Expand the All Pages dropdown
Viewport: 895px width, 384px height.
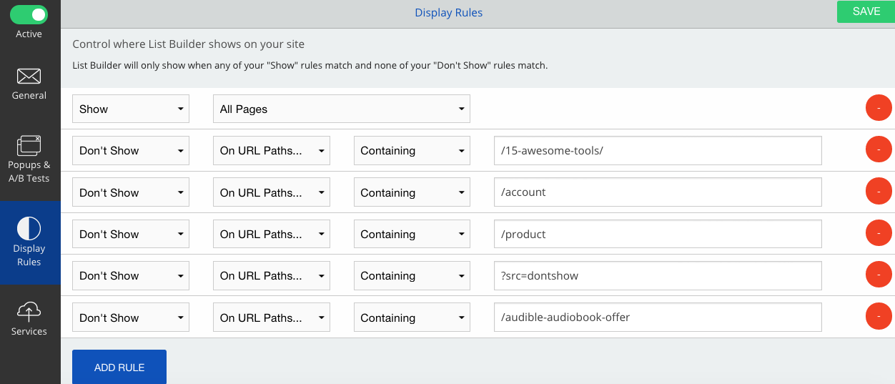[342, 109]
